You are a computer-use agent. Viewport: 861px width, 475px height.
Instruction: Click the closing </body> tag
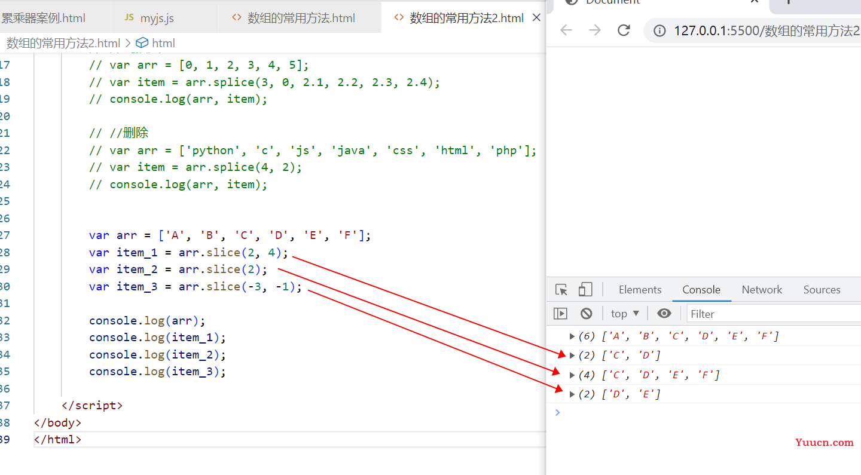(57, 423)
